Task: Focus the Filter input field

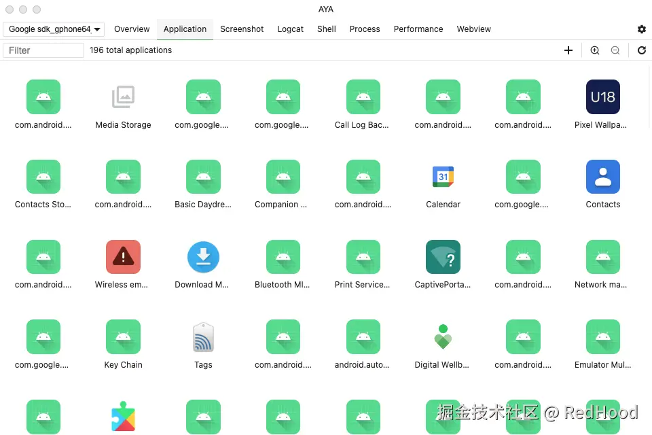Action: pos(43,50)
